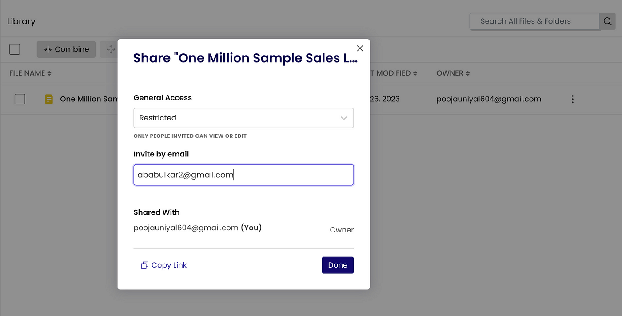Open the three-dot menu for the file row

click(x=572, y=99)
